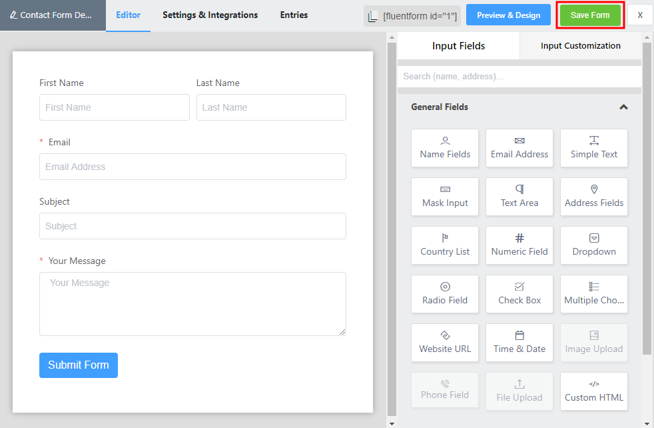Image resolution: width=654 pixels, height=428 pixels.
Task: Switch to Input Customization panel
Action: point(580,45)
